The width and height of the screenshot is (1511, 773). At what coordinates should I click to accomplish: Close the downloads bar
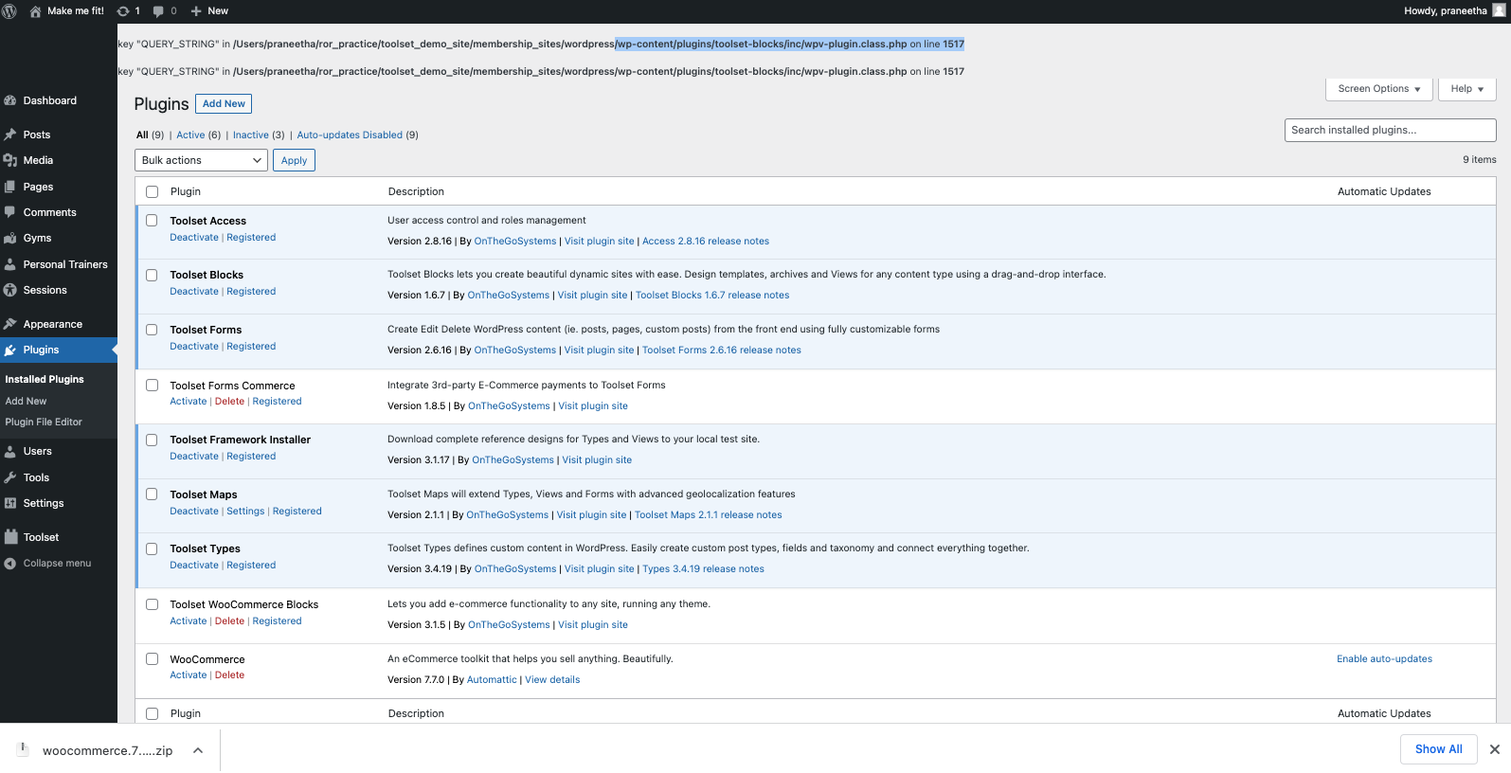(1495, 749)
